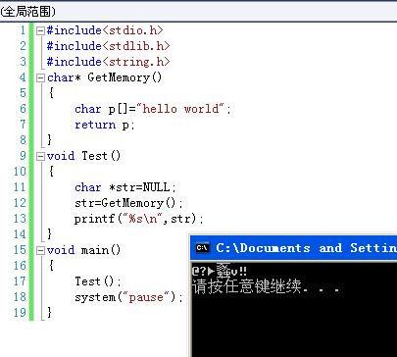397x357 pixels.
Task: Select the console title bar text
Action: click(306, 248)
